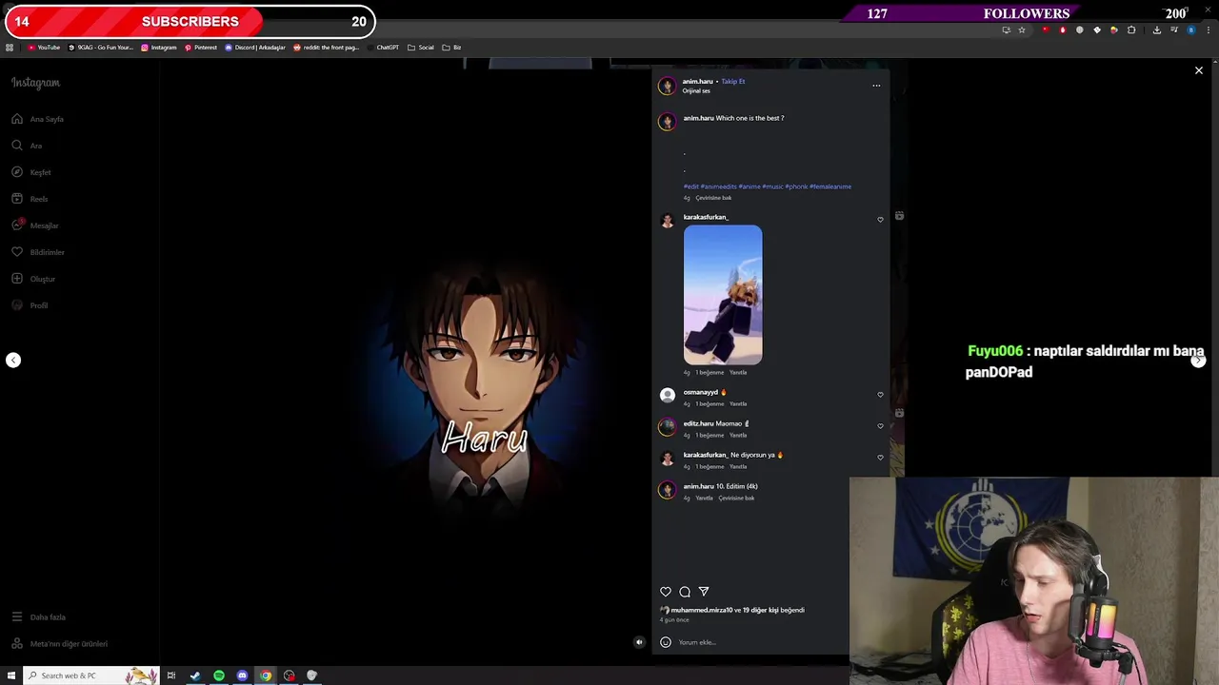Open post options three-dot menu

pyautogui.click(x=876, y=86)
